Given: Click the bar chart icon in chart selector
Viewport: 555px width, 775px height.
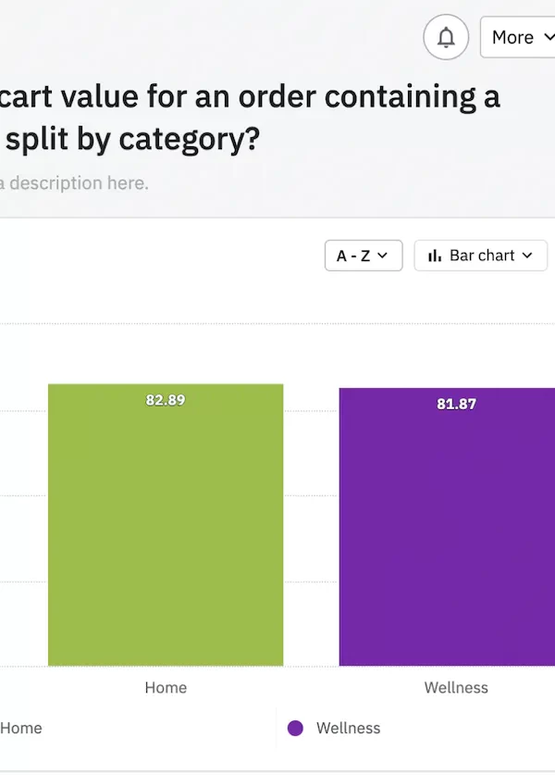Looking at the screenshot, I should pyautogui.click(x=435, y=256).
